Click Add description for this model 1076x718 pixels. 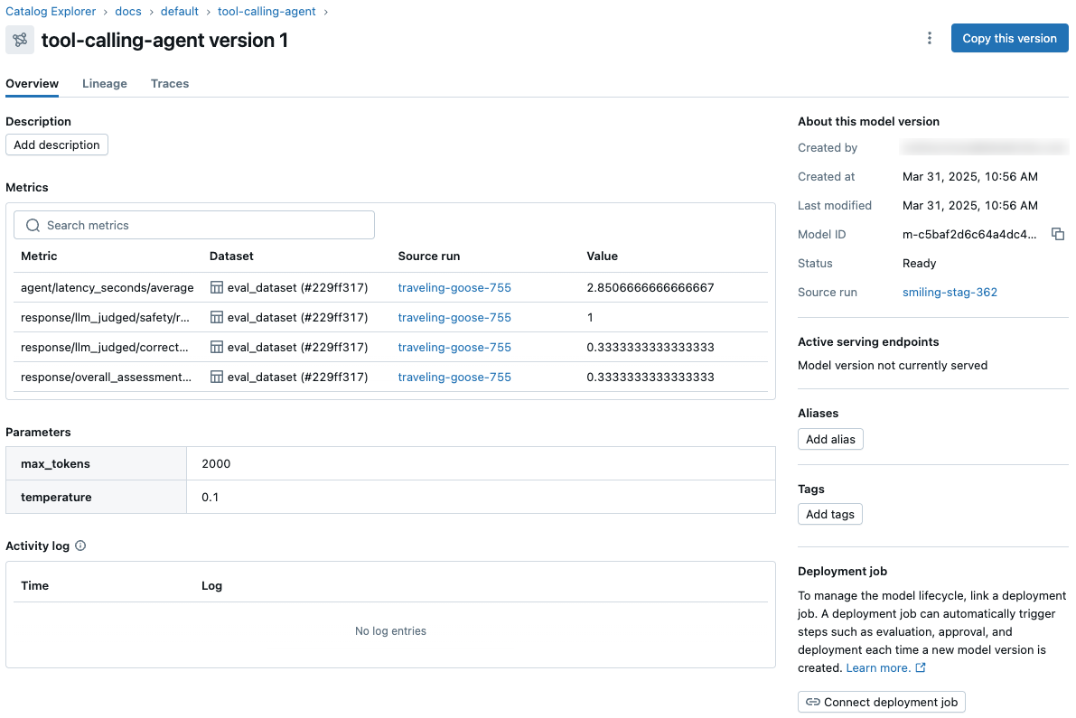click(56, 145)
